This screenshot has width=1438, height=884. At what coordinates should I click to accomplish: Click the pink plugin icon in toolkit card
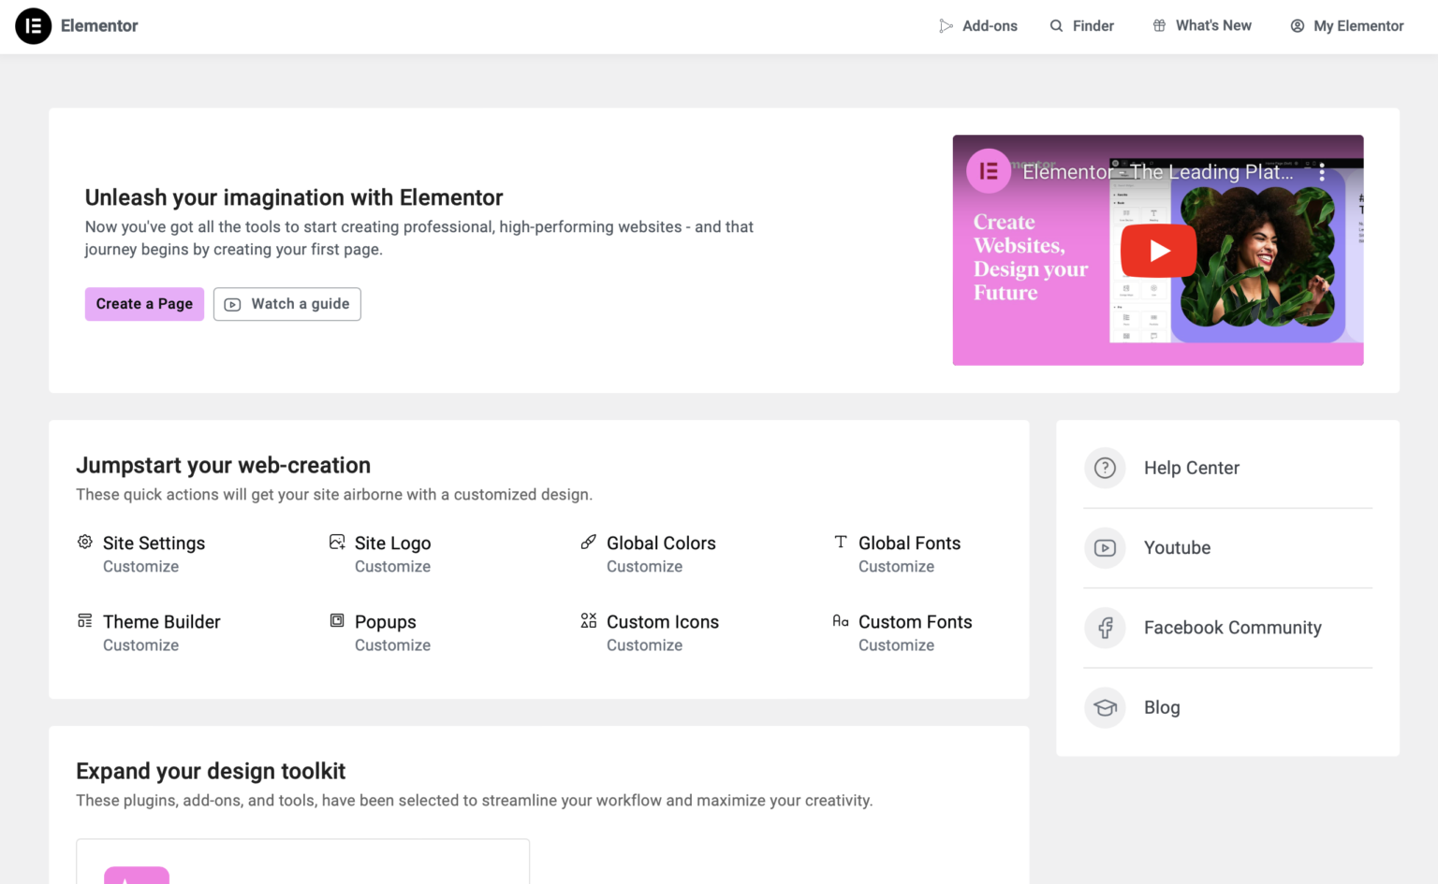[137, 876]
